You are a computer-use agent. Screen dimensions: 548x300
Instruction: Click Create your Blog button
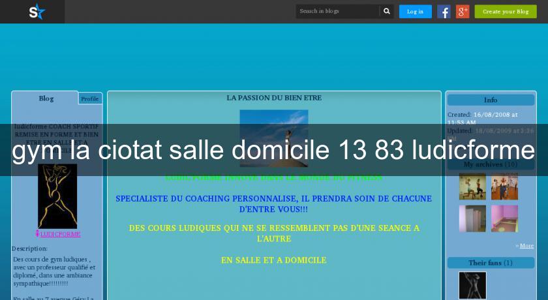506,12
